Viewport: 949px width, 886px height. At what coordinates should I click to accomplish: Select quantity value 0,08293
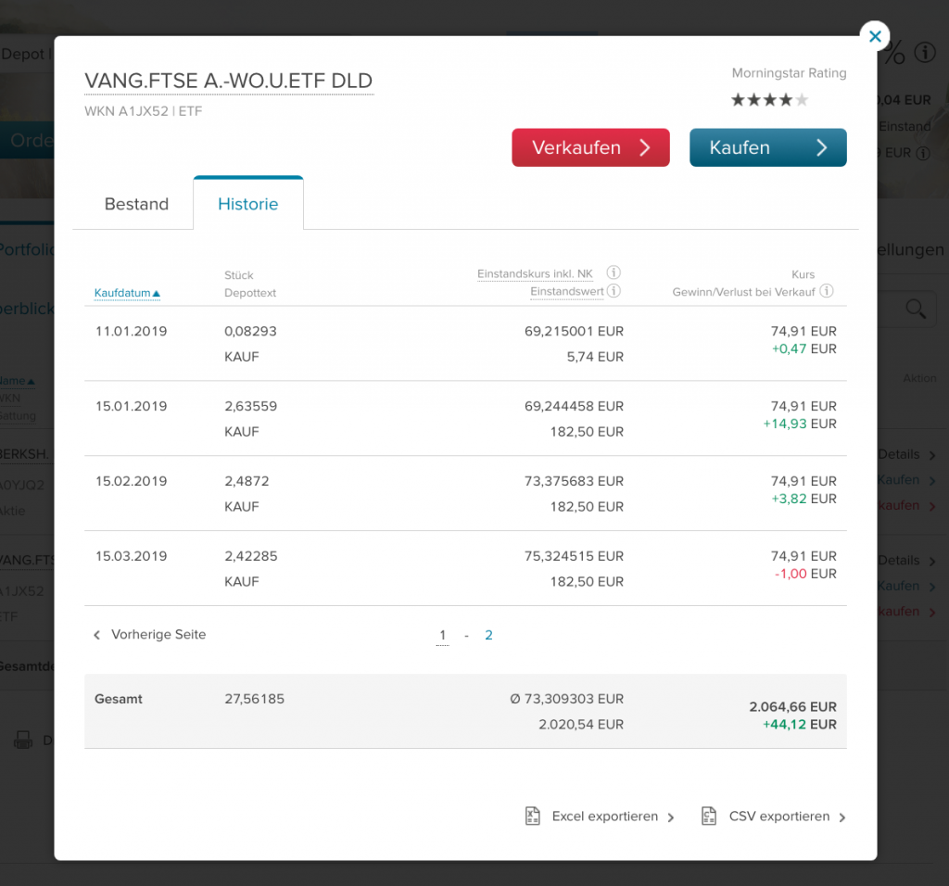tap(250, 332)
